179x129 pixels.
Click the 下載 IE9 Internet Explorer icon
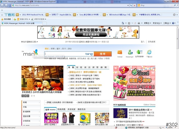point(149,52)
